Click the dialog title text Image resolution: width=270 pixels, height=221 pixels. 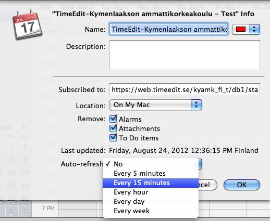pos(153,14)
